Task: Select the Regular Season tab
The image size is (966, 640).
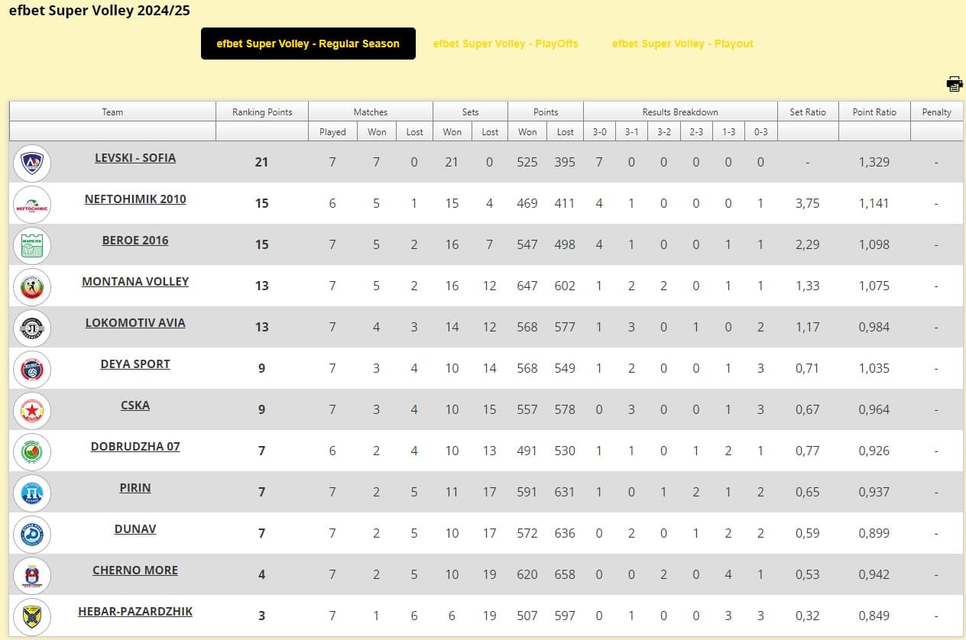Action: point(308,44)
